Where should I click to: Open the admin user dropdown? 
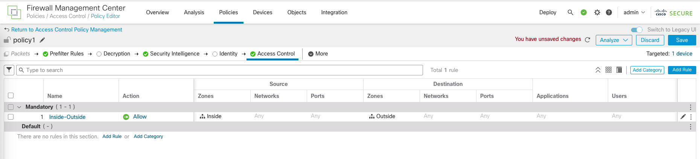pos(634,12)
